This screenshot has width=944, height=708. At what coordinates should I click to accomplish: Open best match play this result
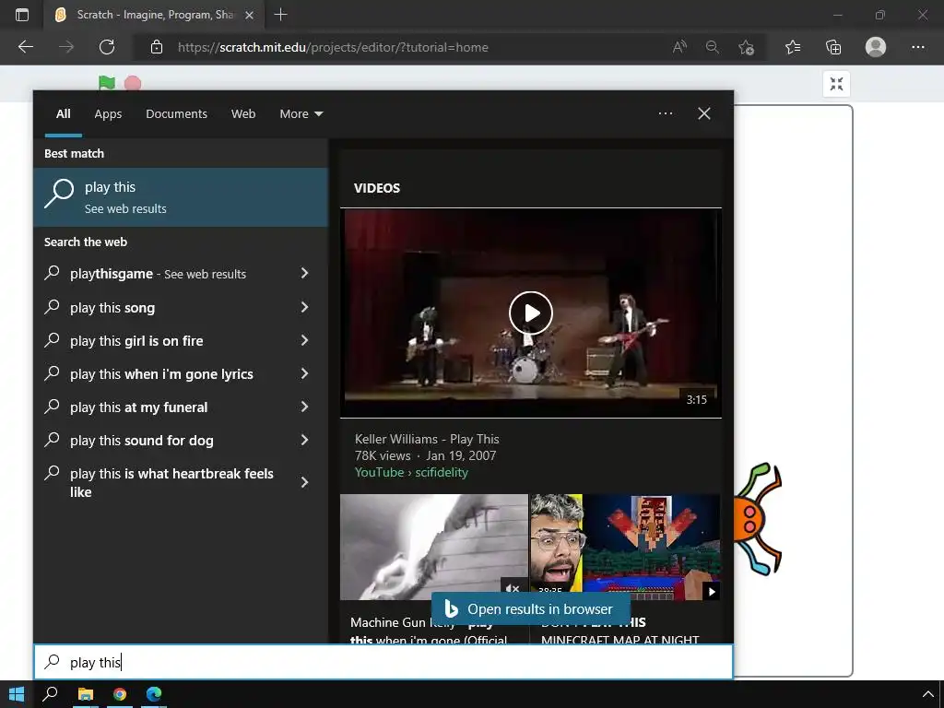(x=181, y=197)
